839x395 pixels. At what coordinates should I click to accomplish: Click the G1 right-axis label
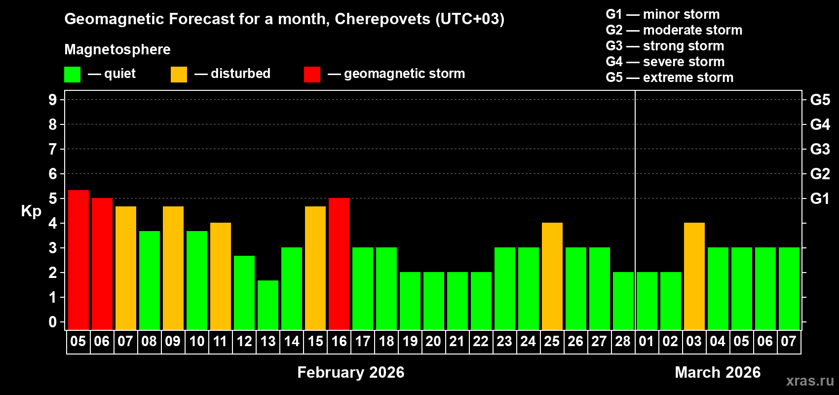coord(820,198)
